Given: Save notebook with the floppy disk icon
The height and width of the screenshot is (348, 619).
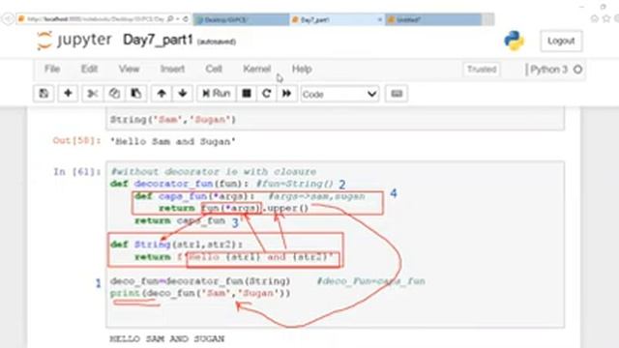Looking at the screenshot, I should pyautogui.click(x=44, y=94).
